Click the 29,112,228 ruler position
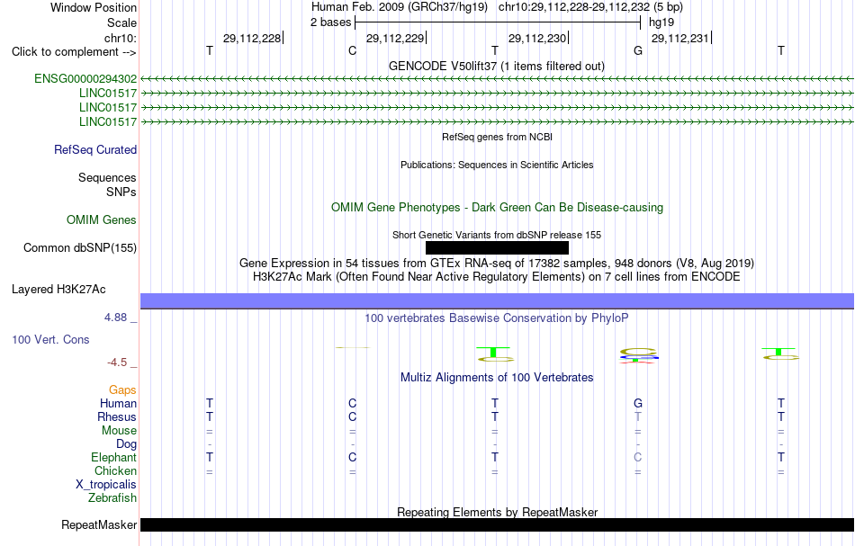Screen dimensions: 855x546 click(252, 38)
